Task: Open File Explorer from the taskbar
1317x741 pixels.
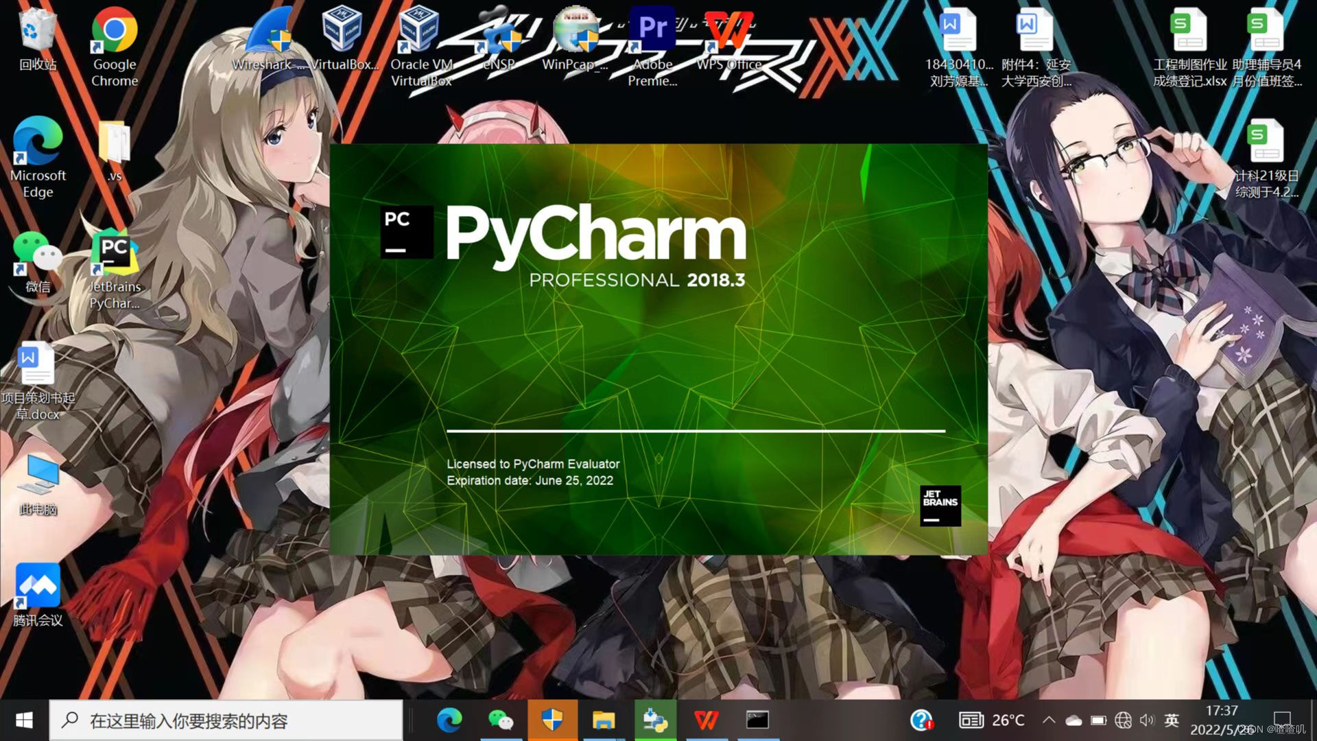Action: point(604,720)
